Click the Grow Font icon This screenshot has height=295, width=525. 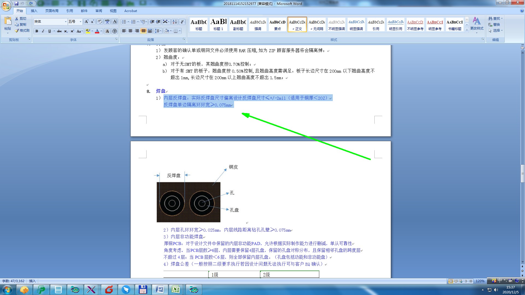[86, 22]
